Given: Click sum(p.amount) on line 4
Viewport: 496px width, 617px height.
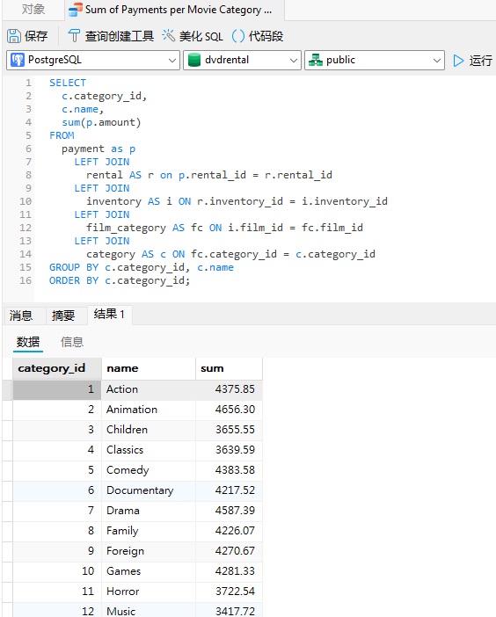Looking at the screenshot, I should click(101, 122).
